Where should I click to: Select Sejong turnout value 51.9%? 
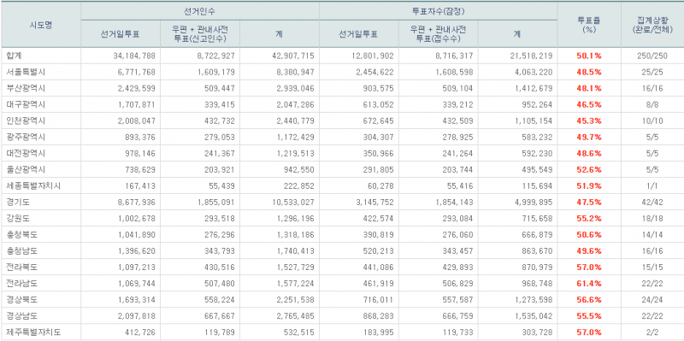[589, 185]
